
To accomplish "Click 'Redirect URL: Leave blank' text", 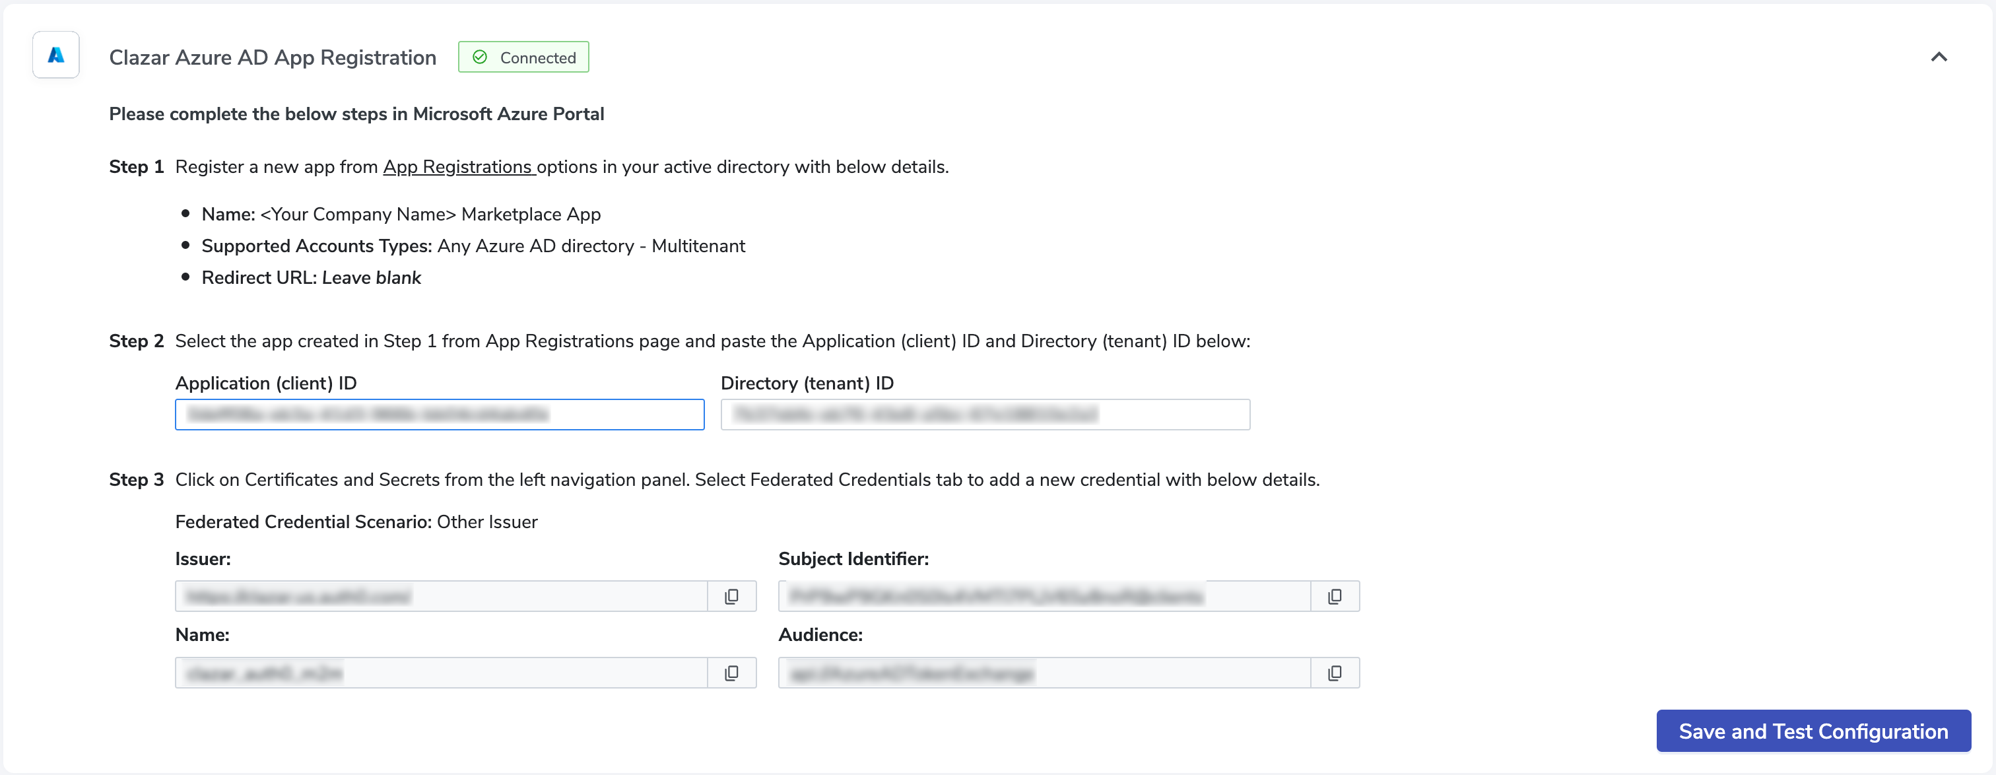I will pyautogui.click(x=312, y=277).
